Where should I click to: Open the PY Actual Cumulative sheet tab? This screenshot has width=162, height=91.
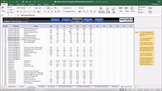101,87
